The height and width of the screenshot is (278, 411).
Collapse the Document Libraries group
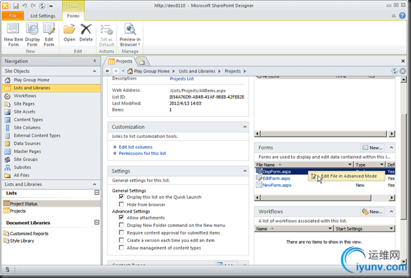point(97,222)
